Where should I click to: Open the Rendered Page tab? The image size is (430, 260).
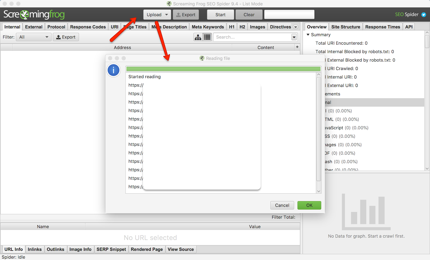point(147,249)
